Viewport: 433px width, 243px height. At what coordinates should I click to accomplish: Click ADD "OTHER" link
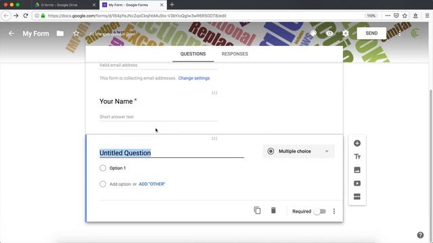point(152,184)
